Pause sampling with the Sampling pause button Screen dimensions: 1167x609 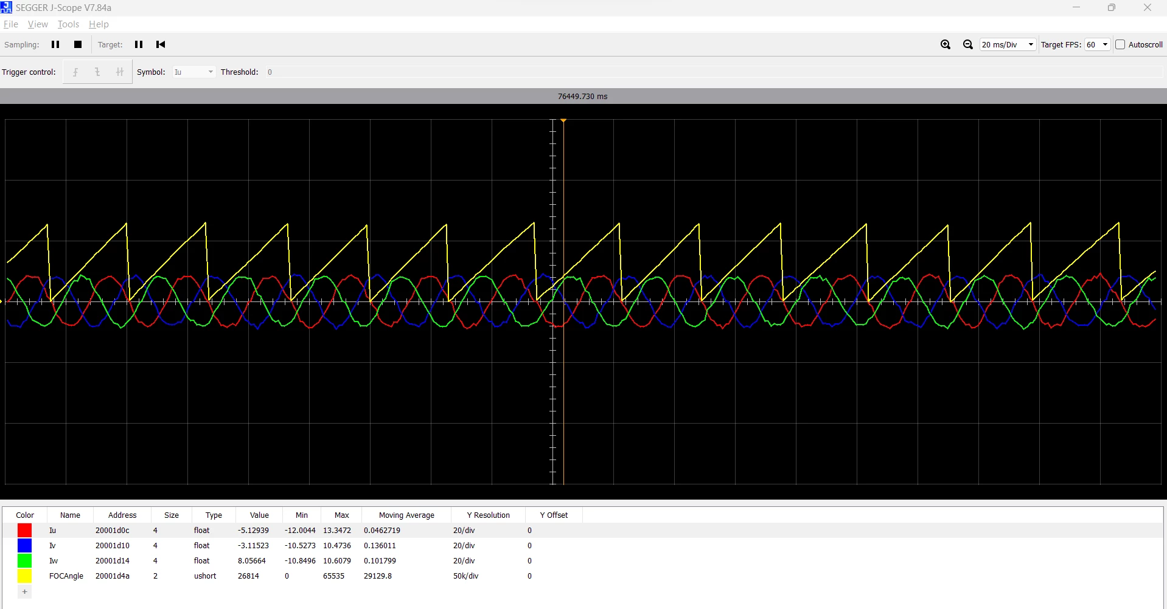(55, 44)
